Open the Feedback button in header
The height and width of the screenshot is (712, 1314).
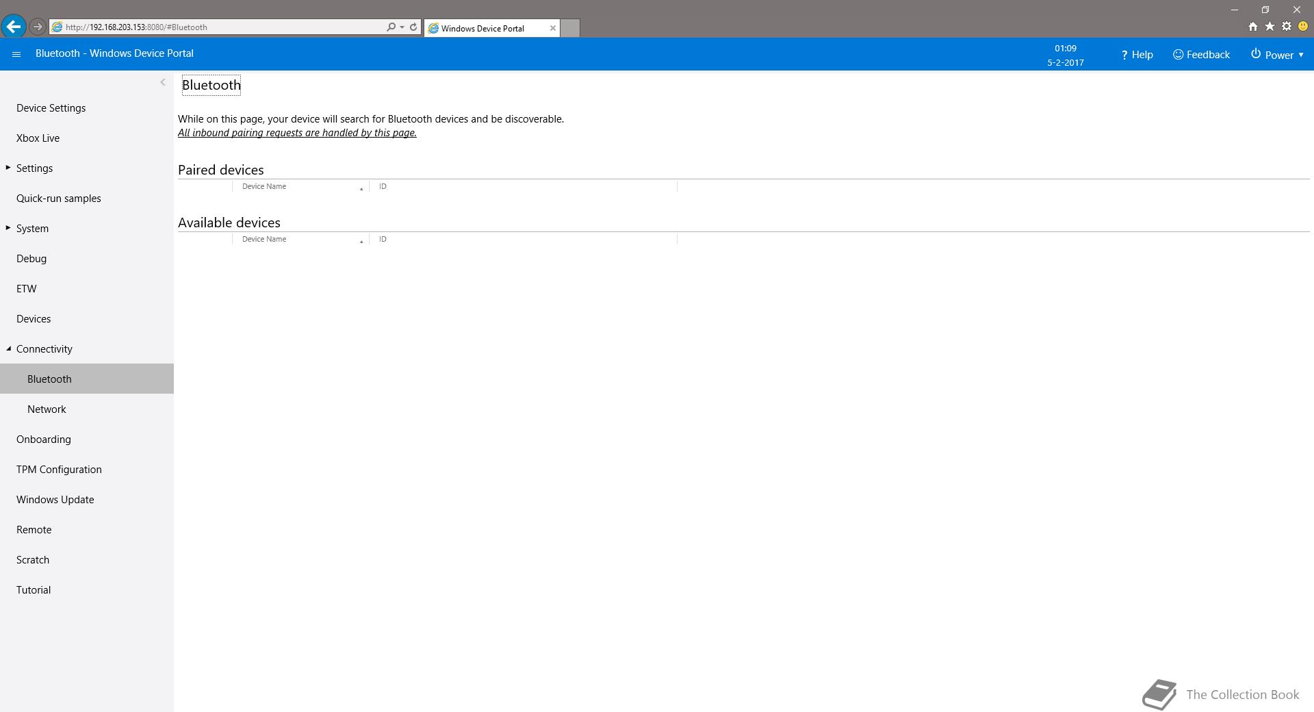tap(1201, 55)
